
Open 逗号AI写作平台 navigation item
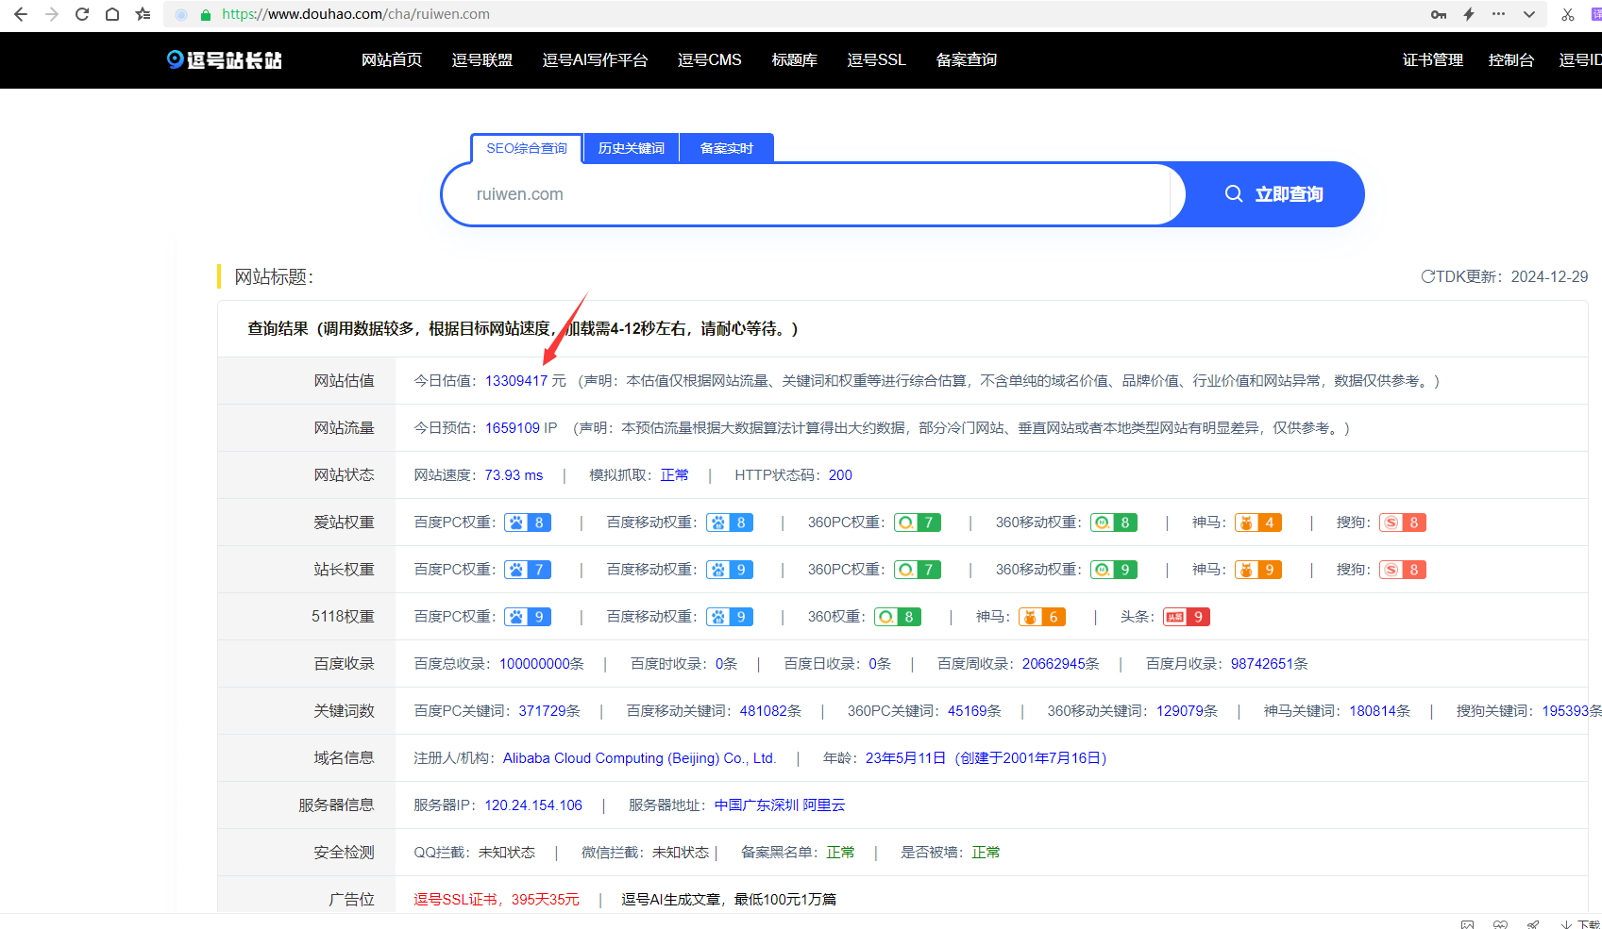coord(595,59)
